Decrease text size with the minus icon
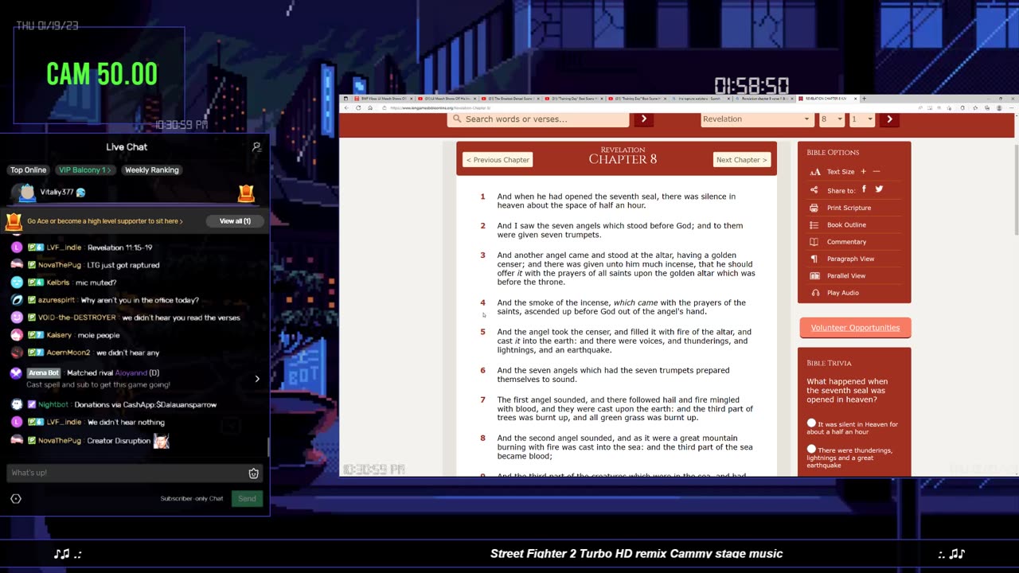Image resolution: width=1019 pixels, height=573 pixels. coord(876,172)
